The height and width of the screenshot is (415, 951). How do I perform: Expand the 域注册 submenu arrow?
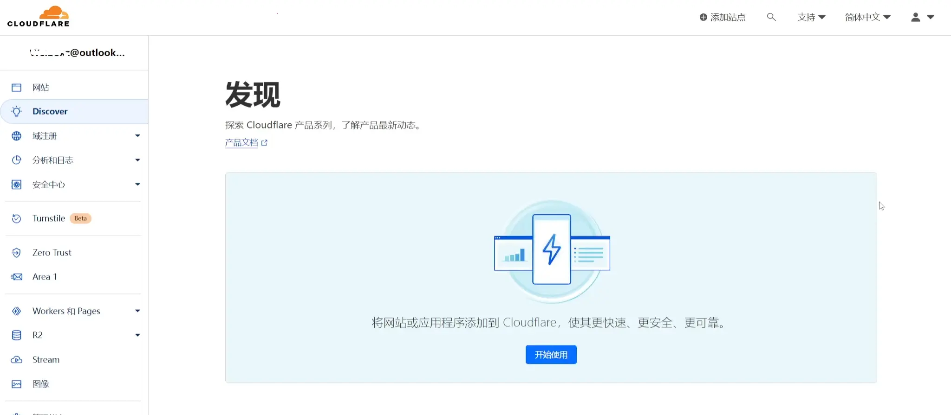pyautogui.click(x=137, y=136)
